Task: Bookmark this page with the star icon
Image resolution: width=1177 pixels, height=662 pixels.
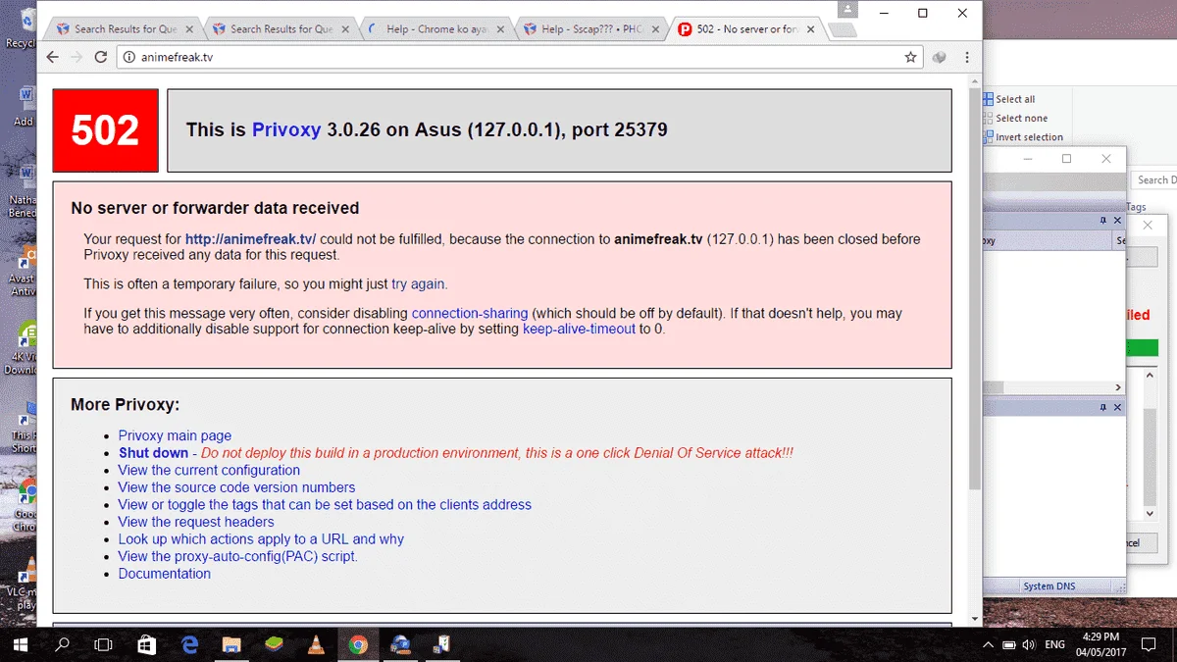Action: pos(911,57)
